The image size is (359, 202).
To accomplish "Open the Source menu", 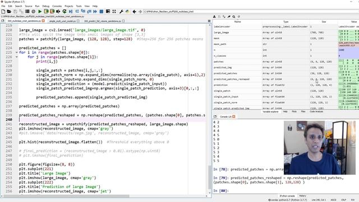I will pyautogui.click(x=29, y=6).
